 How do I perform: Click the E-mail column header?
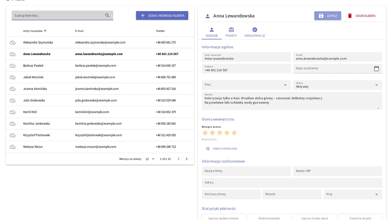coord(79,31)
